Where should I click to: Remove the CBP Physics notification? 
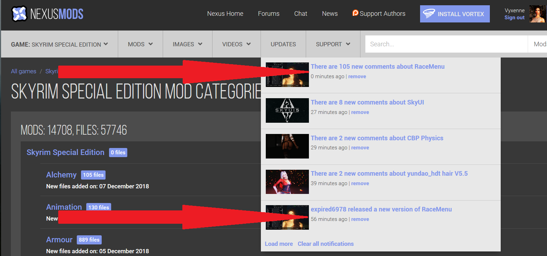coord(360,148)
